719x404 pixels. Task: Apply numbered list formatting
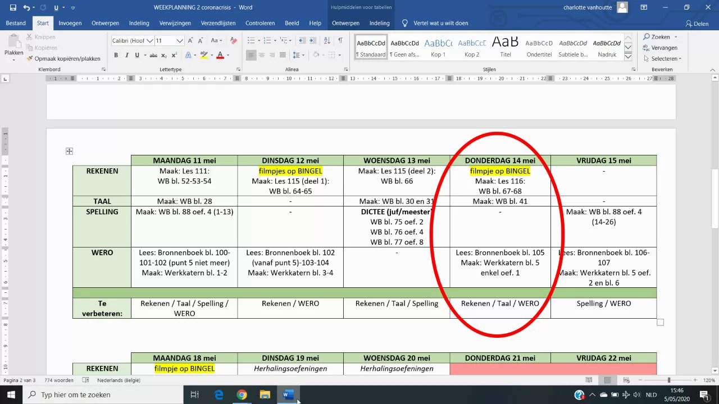coord(267,41)
